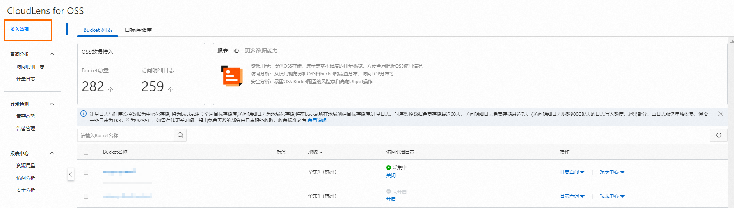Click the 访问明细日志 column header

click(400, 152)
